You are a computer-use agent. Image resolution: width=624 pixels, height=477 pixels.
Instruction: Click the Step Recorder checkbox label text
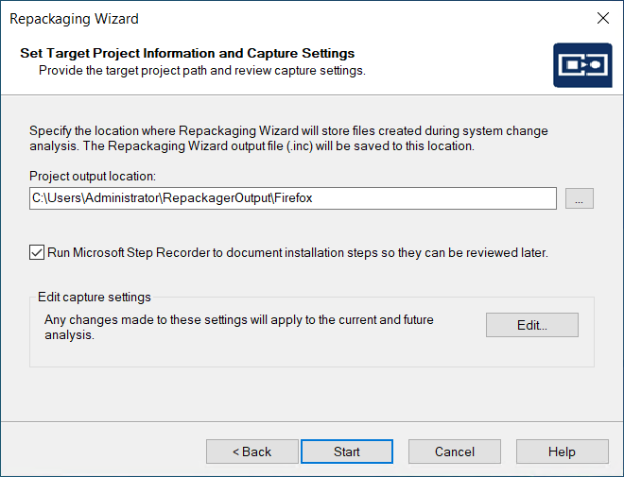[x=297, y=253]
